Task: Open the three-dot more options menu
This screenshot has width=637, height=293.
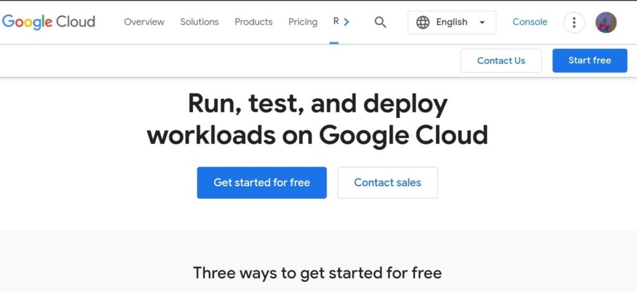Action: 574,22
